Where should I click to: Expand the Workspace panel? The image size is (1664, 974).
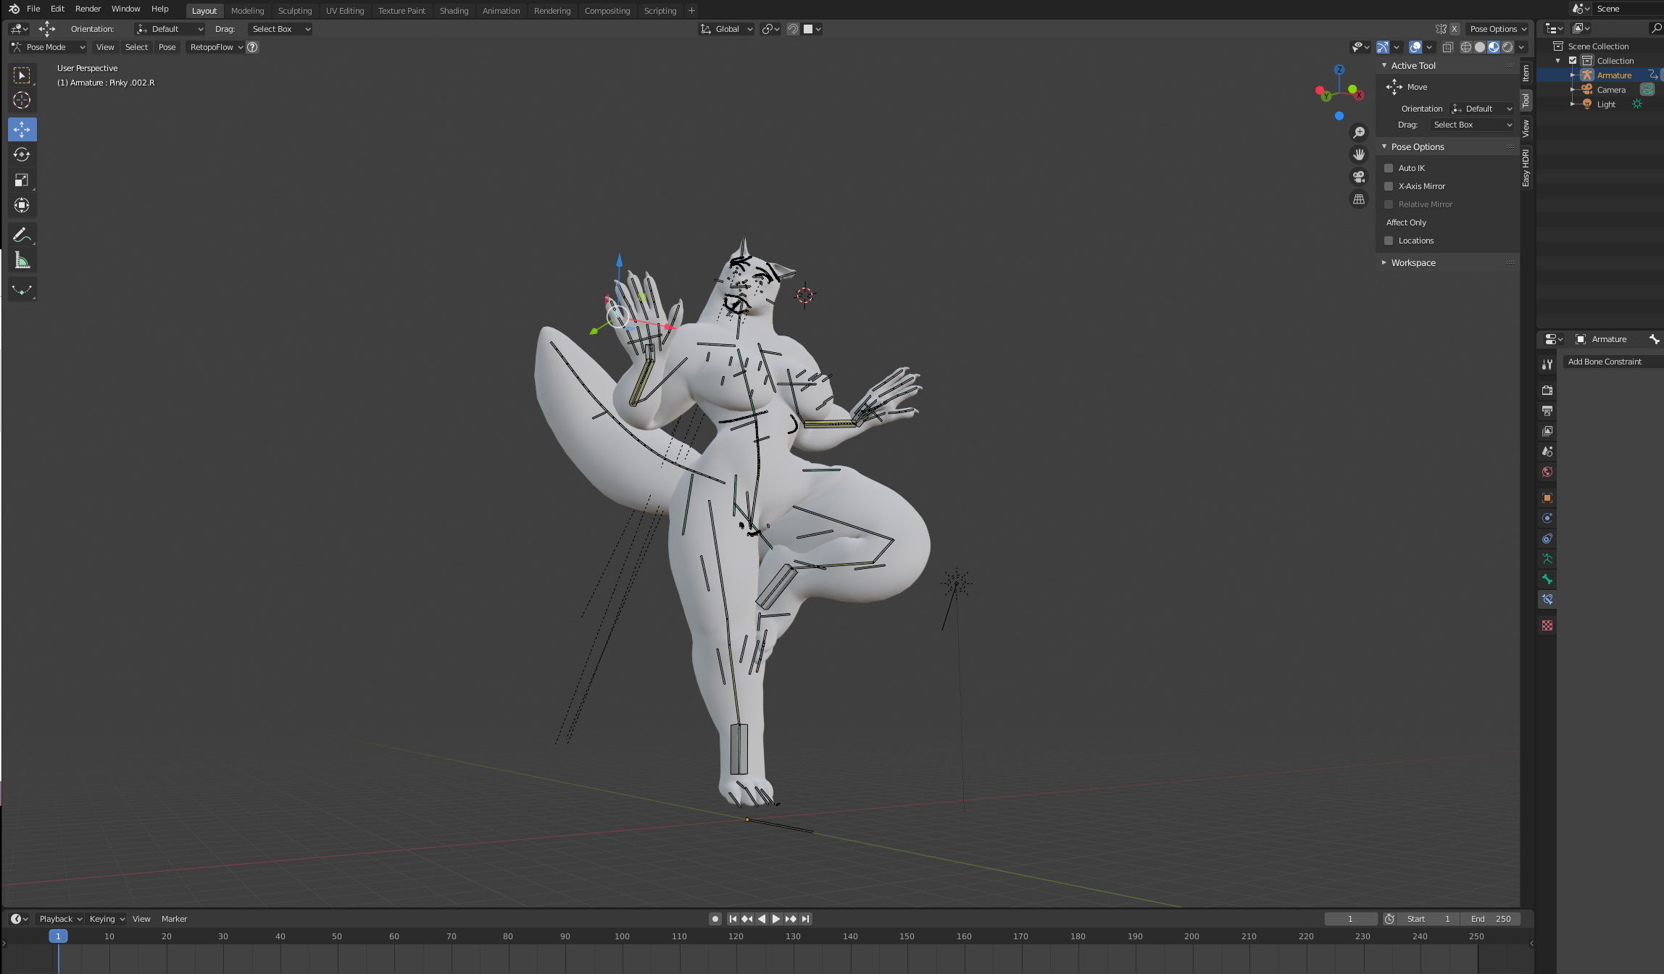pos(1413,262)
